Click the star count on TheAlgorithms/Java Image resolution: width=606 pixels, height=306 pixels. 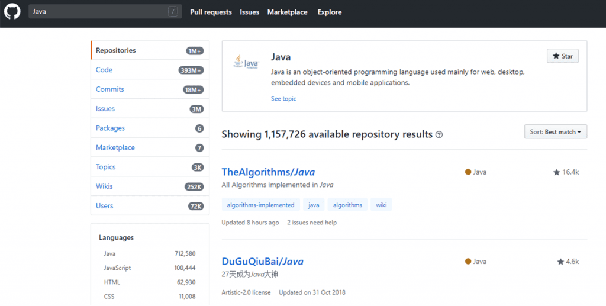point(566,172)
